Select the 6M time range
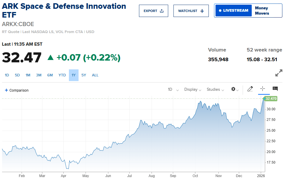 [50, 75]
